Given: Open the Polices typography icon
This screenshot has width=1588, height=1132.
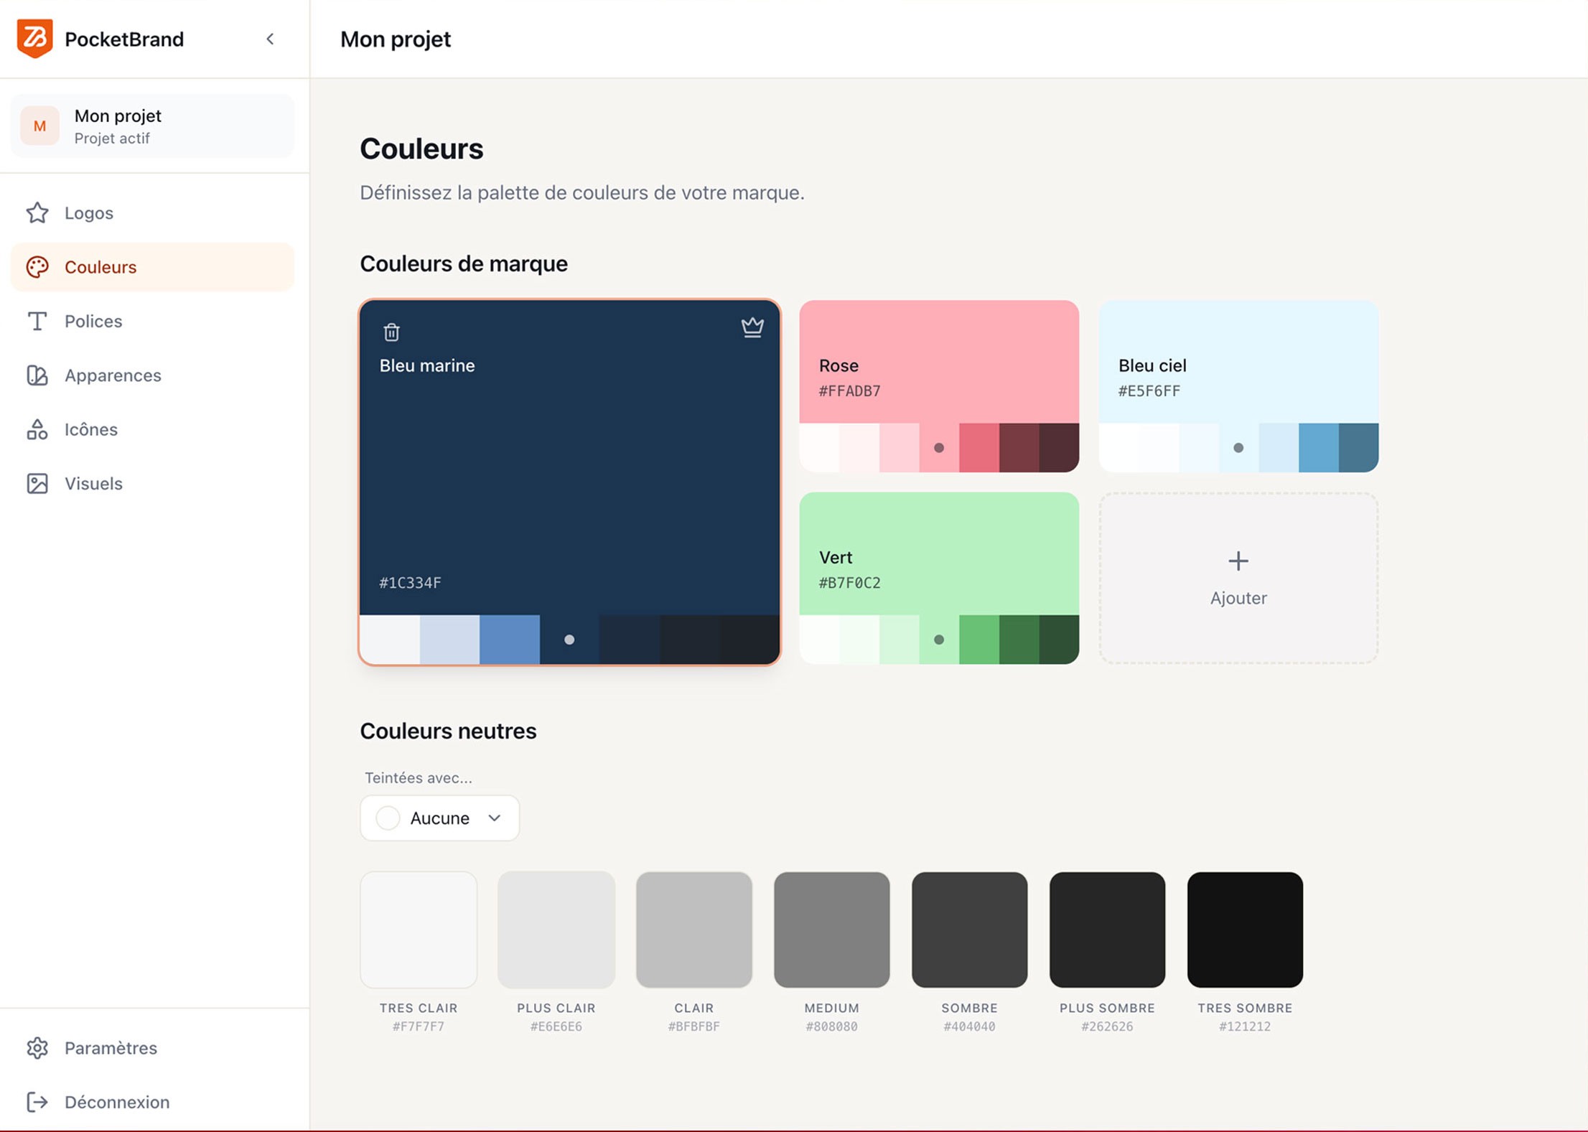Looking at the screenshot, I should tap(37, 321).
